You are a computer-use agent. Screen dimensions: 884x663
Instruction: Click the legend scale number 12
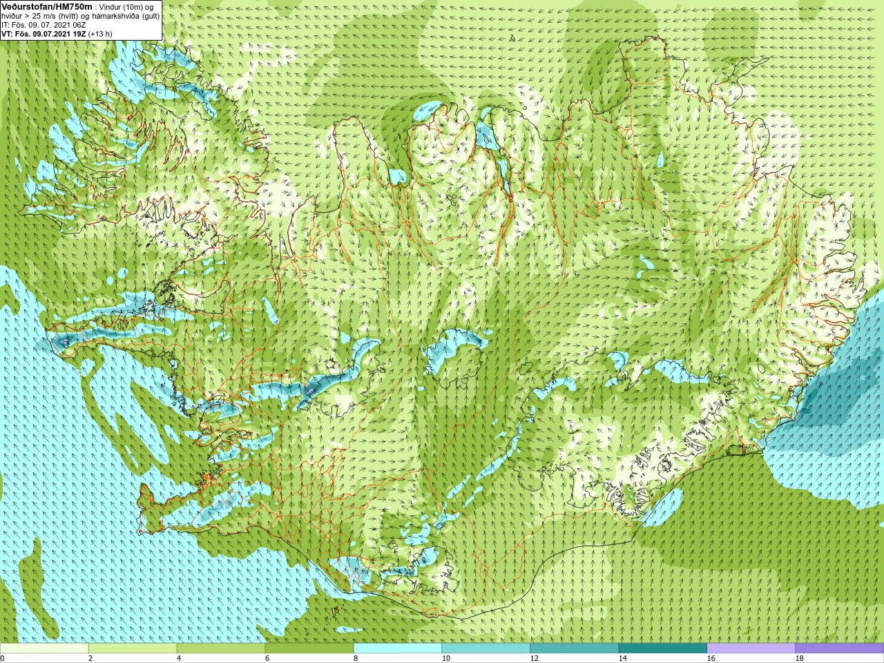[x=535, y=658]
